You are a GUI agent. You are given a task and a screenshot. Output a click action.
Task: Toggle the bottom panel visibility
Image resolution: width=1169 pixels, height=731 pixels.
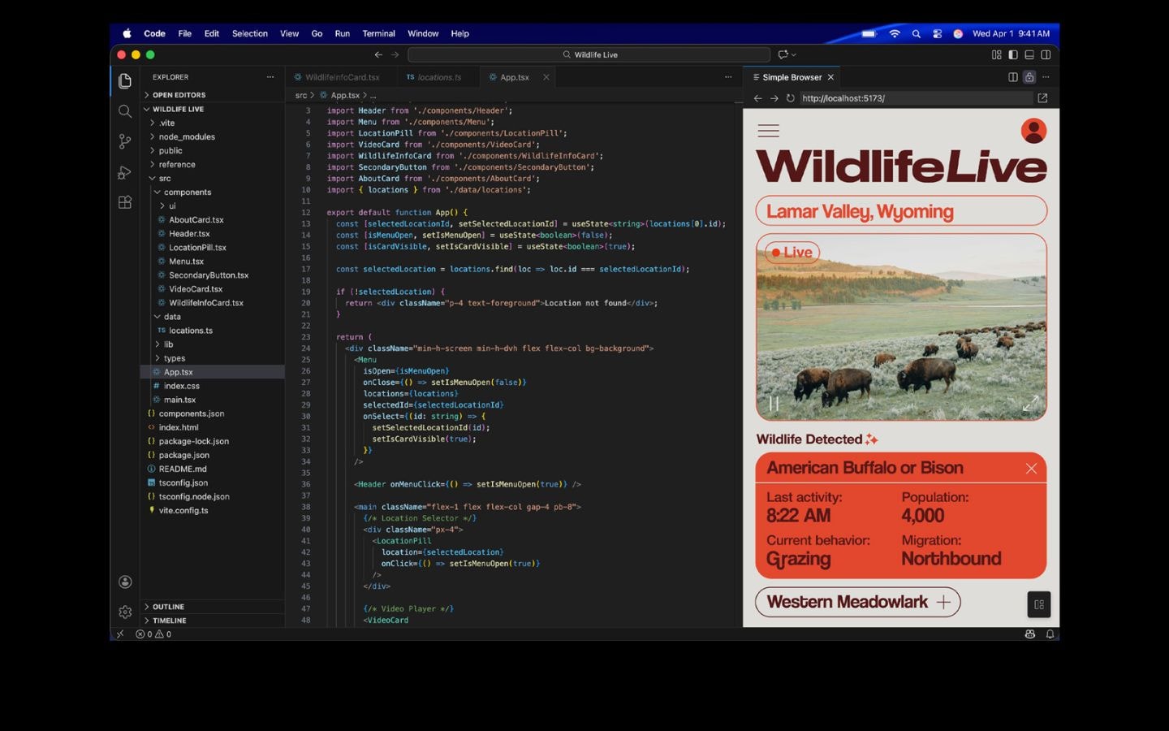click(x=1029, y=54)
